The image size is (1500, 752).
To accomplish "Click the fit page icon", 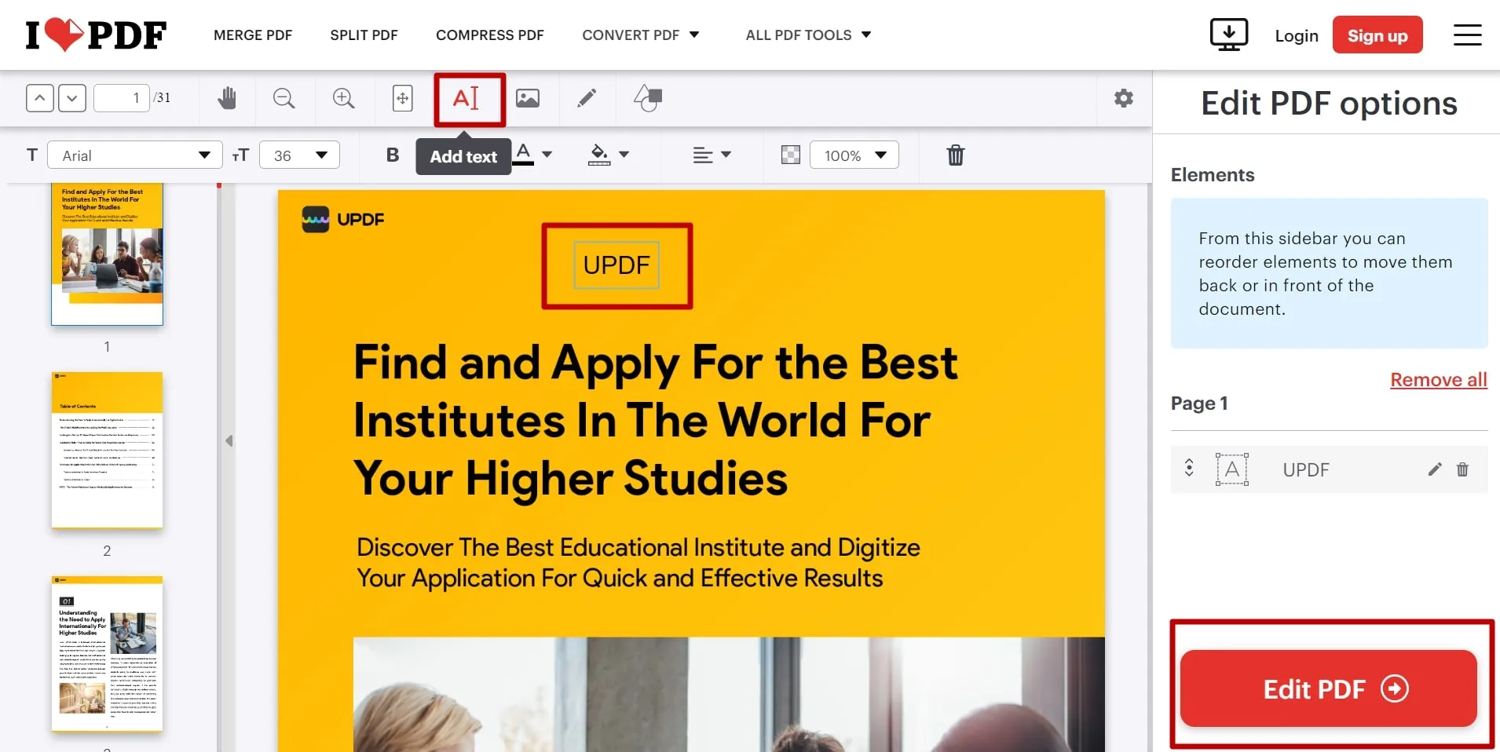I will 402,98.
